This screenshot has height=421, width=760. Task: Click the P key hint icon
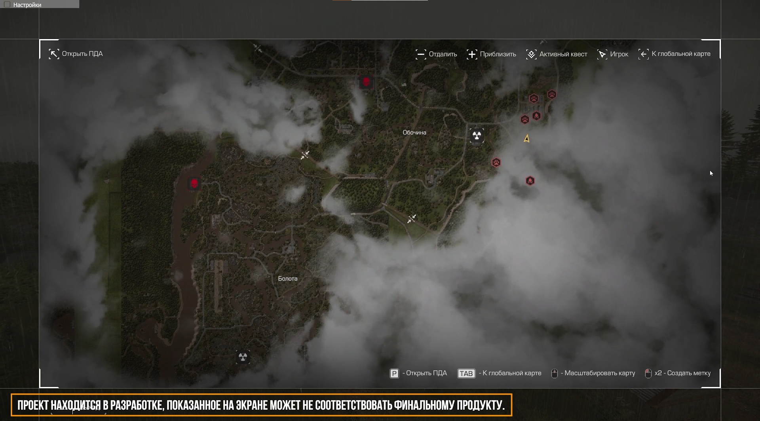(x=394, y=374)
